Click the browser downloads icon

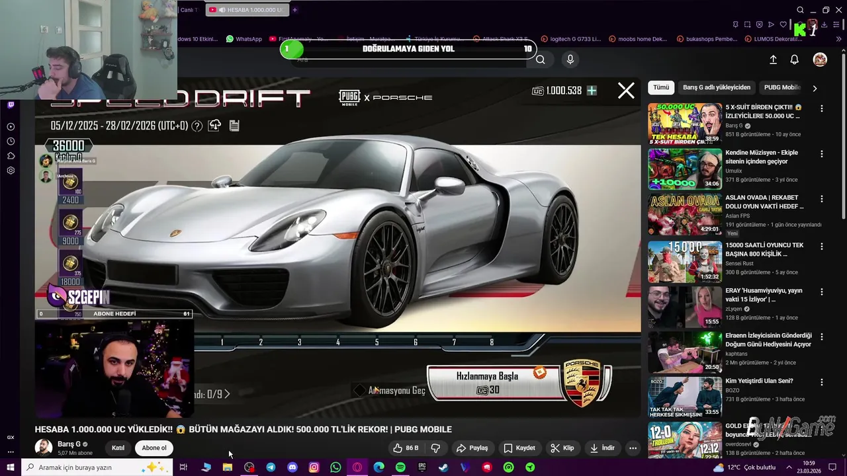click(x=824, y=24)
